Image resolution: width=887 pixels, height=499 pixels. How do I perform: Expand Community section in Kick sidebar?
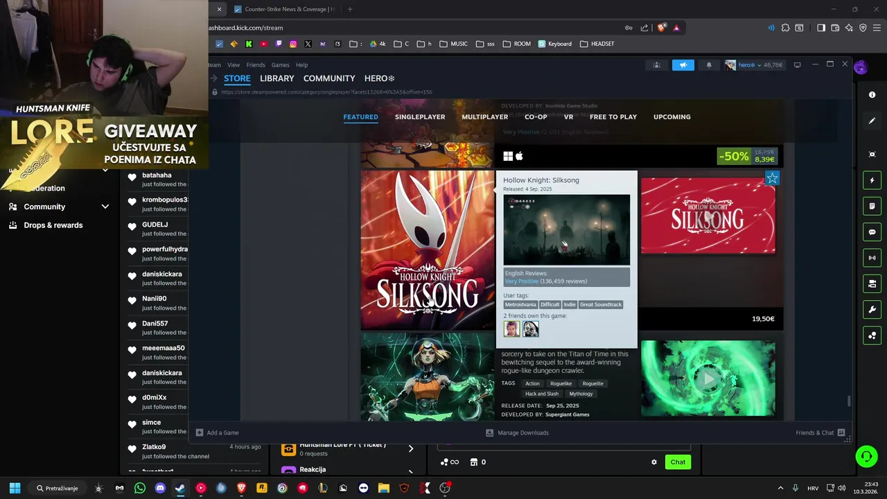pyautogui.click(x=105, y=207)
